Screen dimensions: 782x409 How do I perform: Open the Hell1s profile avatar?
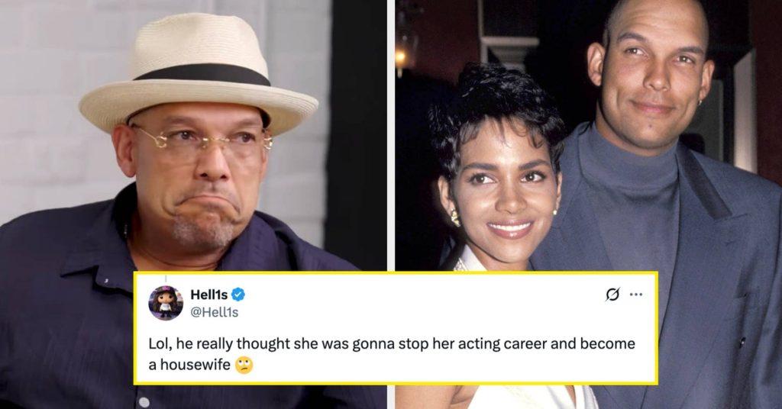166,303
